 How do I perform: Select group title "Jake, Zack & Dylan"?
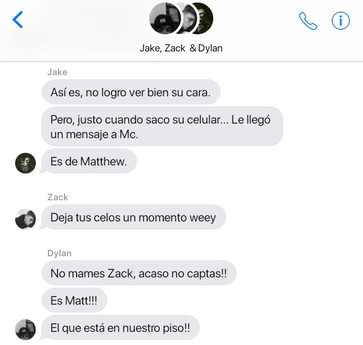click(x=181, y=48)
